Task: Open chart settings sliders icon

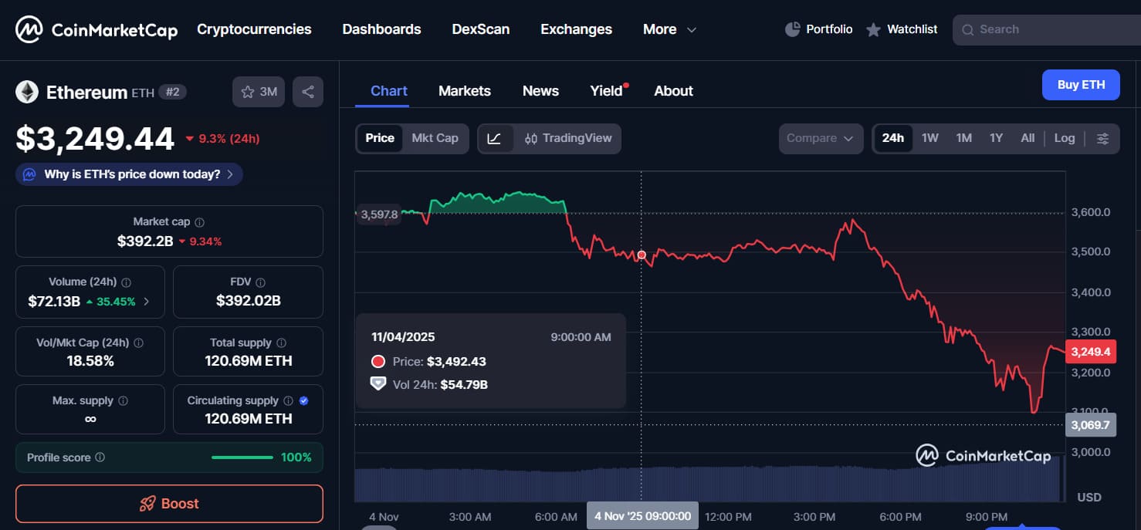Action: [1103, 139]
